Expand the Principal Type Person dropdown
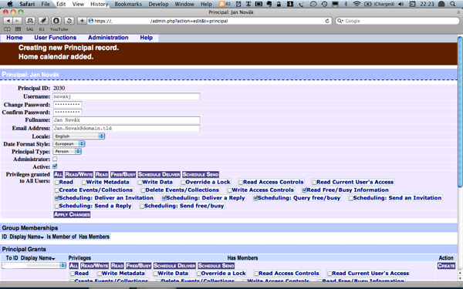Viewport: 463px width, 289px height. [67, 151]
